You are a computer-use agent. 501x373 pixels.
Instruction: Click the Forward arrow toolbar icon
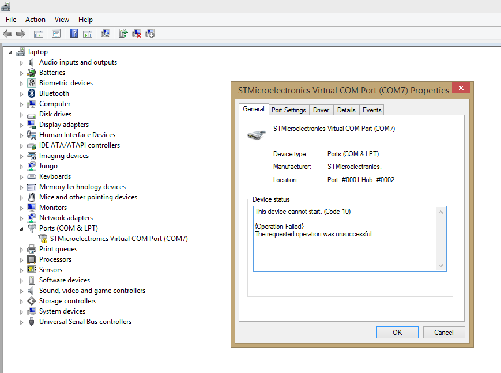21,33
